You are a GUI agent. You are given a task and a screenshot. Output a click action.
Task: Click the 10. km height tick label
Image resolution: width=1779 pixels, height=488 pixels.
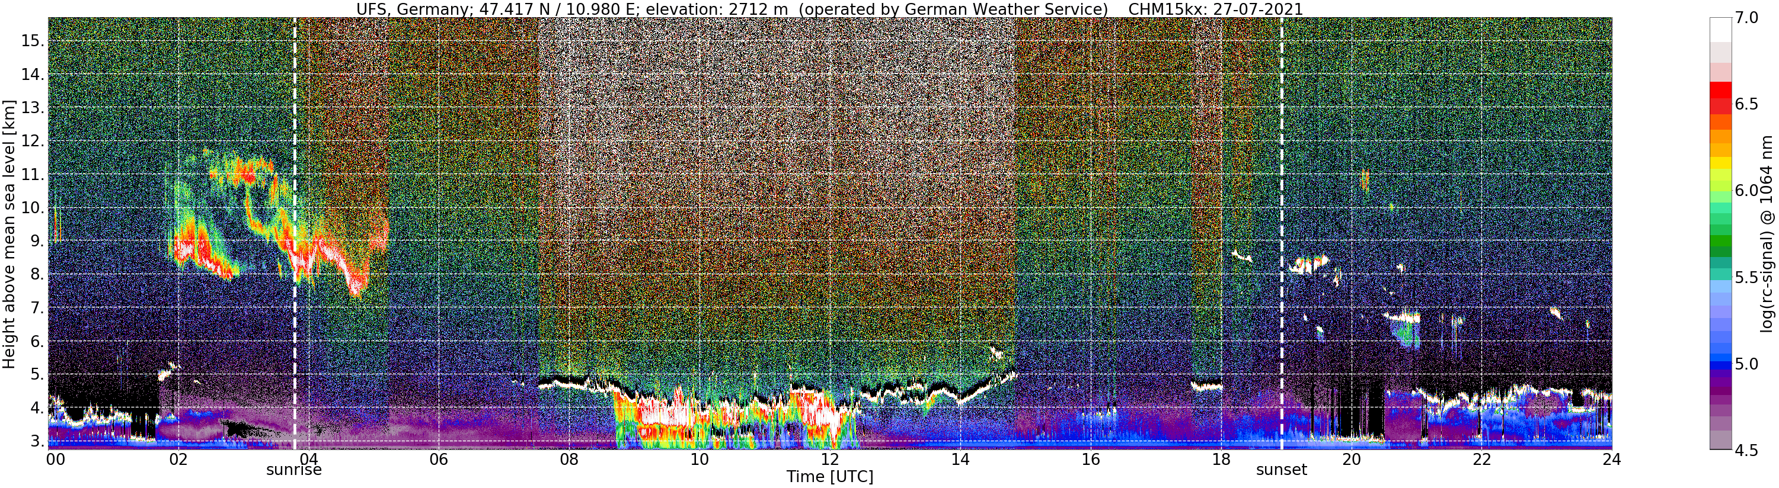point(33,208)
